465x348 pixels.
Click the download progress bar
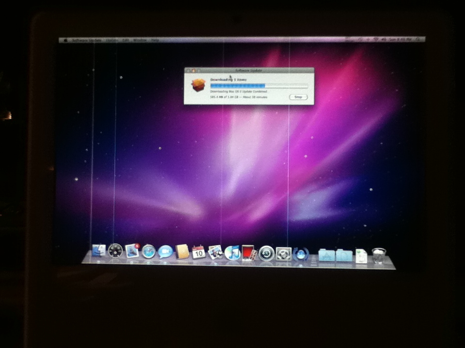pos(259,86)
